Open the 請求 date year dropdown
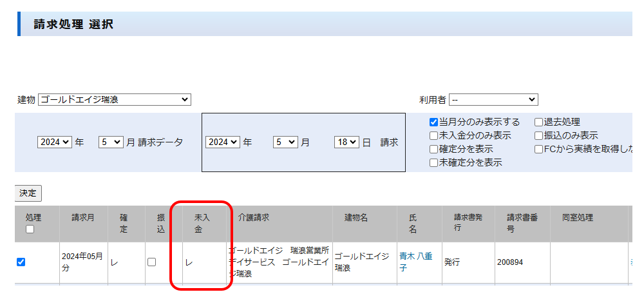This screenshot has height=301, width=644. [222, 142]
